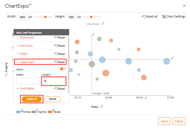Save the chart with Save button
The height and width of the screenshot is (130, 190).
(164, 121)
